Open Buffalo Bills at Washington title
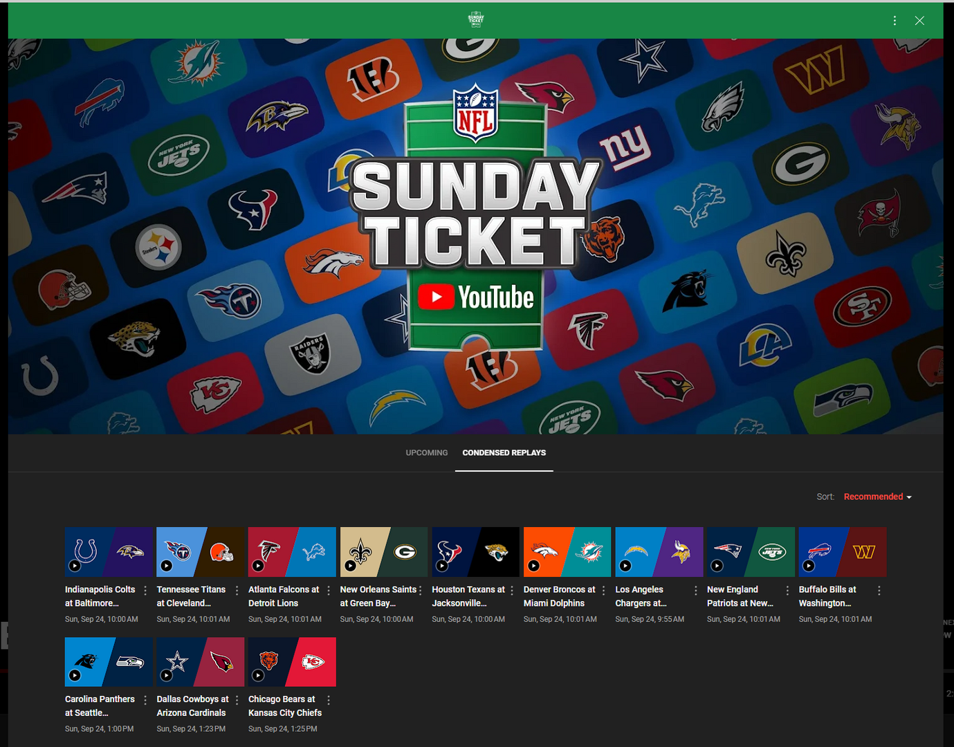The height and width of the screenshot is (747, 954). coord(827,596)
